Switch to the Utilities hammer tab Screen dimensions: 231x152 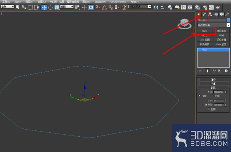click(x=227, y=15)
